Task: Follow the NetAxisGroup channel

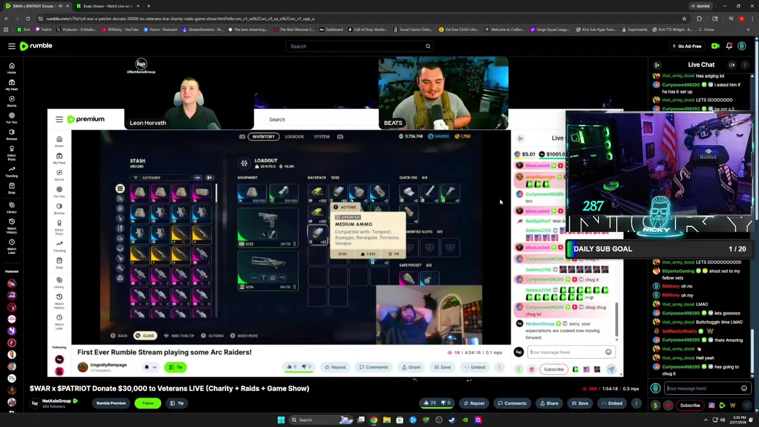Action: click(148, 403)
